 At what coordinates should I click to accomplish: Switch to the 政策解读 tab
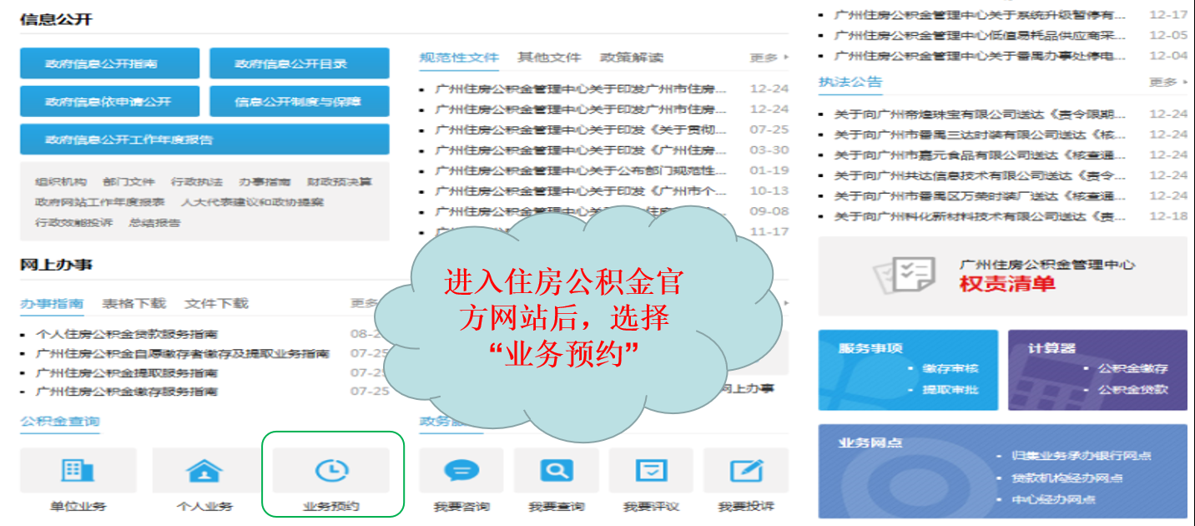click(632, 58)
